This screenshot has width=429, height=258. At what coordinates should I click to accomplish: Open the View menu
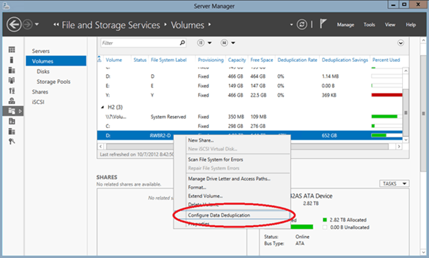click(x=390, y=25)
